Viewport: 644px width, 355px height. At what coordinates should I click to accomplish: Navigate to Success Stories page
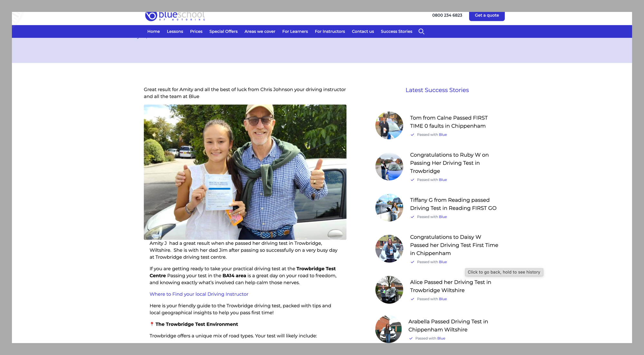pos(396,32)
